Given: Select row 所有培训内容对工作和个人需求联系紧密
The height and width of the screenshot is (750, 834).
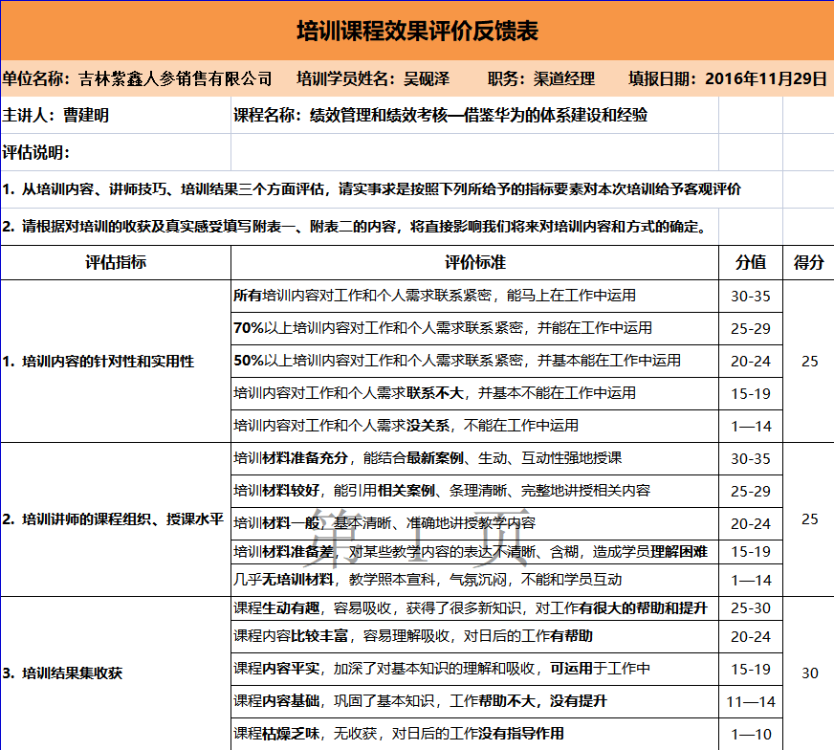Looking at the screenshot, I should click(475, 296).
